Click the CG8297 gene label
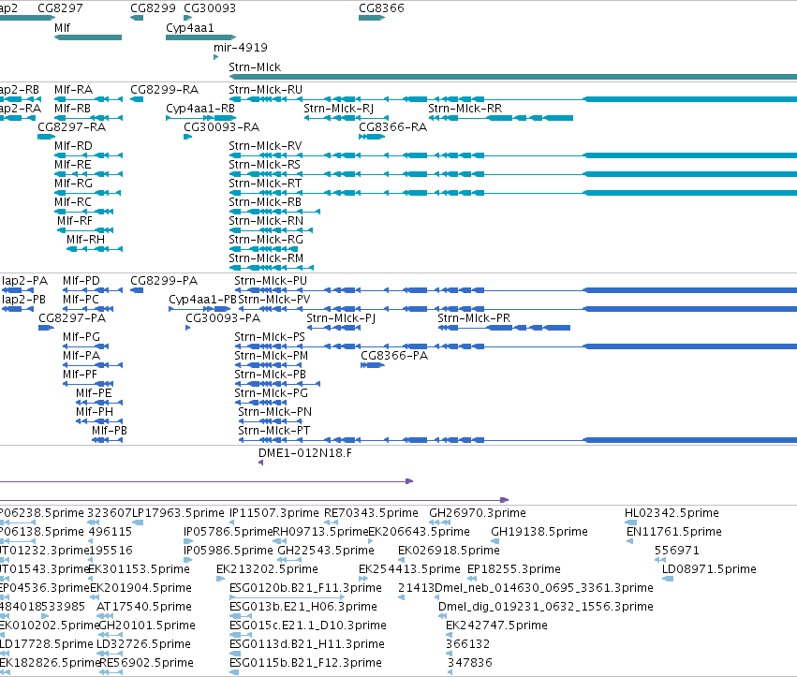This screenshot has height=677, width=797. [60, 8]
